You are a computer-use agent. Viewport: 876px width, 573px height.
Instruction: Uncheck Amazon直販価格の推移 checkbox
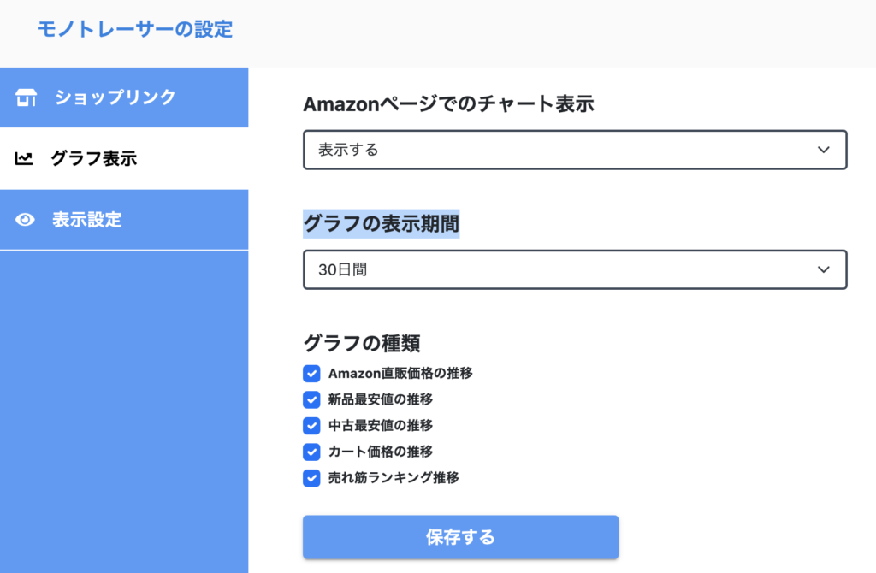tap(311, 373)
